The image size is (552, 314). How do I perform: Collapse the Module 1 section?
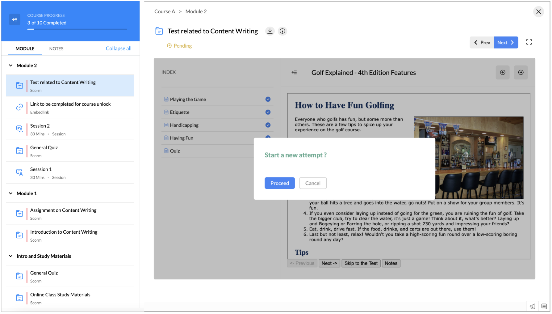click(x=11, y=193)
